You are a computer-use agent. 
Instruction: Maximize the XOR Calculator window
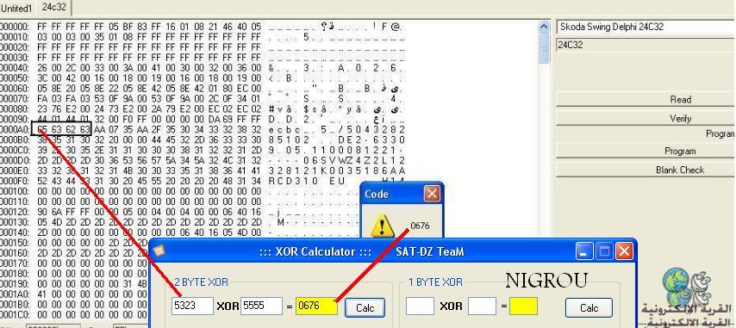pyautogui.click(x=604, y=251)
